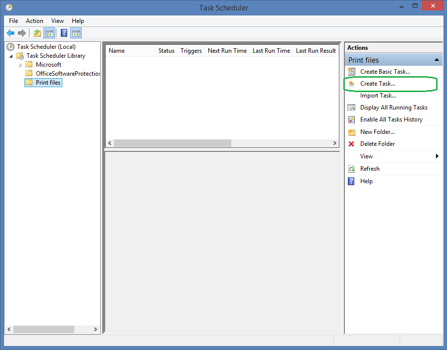Image resolution: width=447 pixels, height=350 pixels.
Task: Select OfficeSoftwareProtection tree folder
Action: click(x=68, y=74)
